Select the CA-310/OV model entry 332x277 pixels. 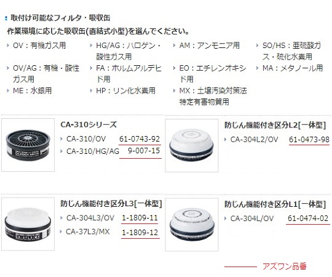point(86,139)
